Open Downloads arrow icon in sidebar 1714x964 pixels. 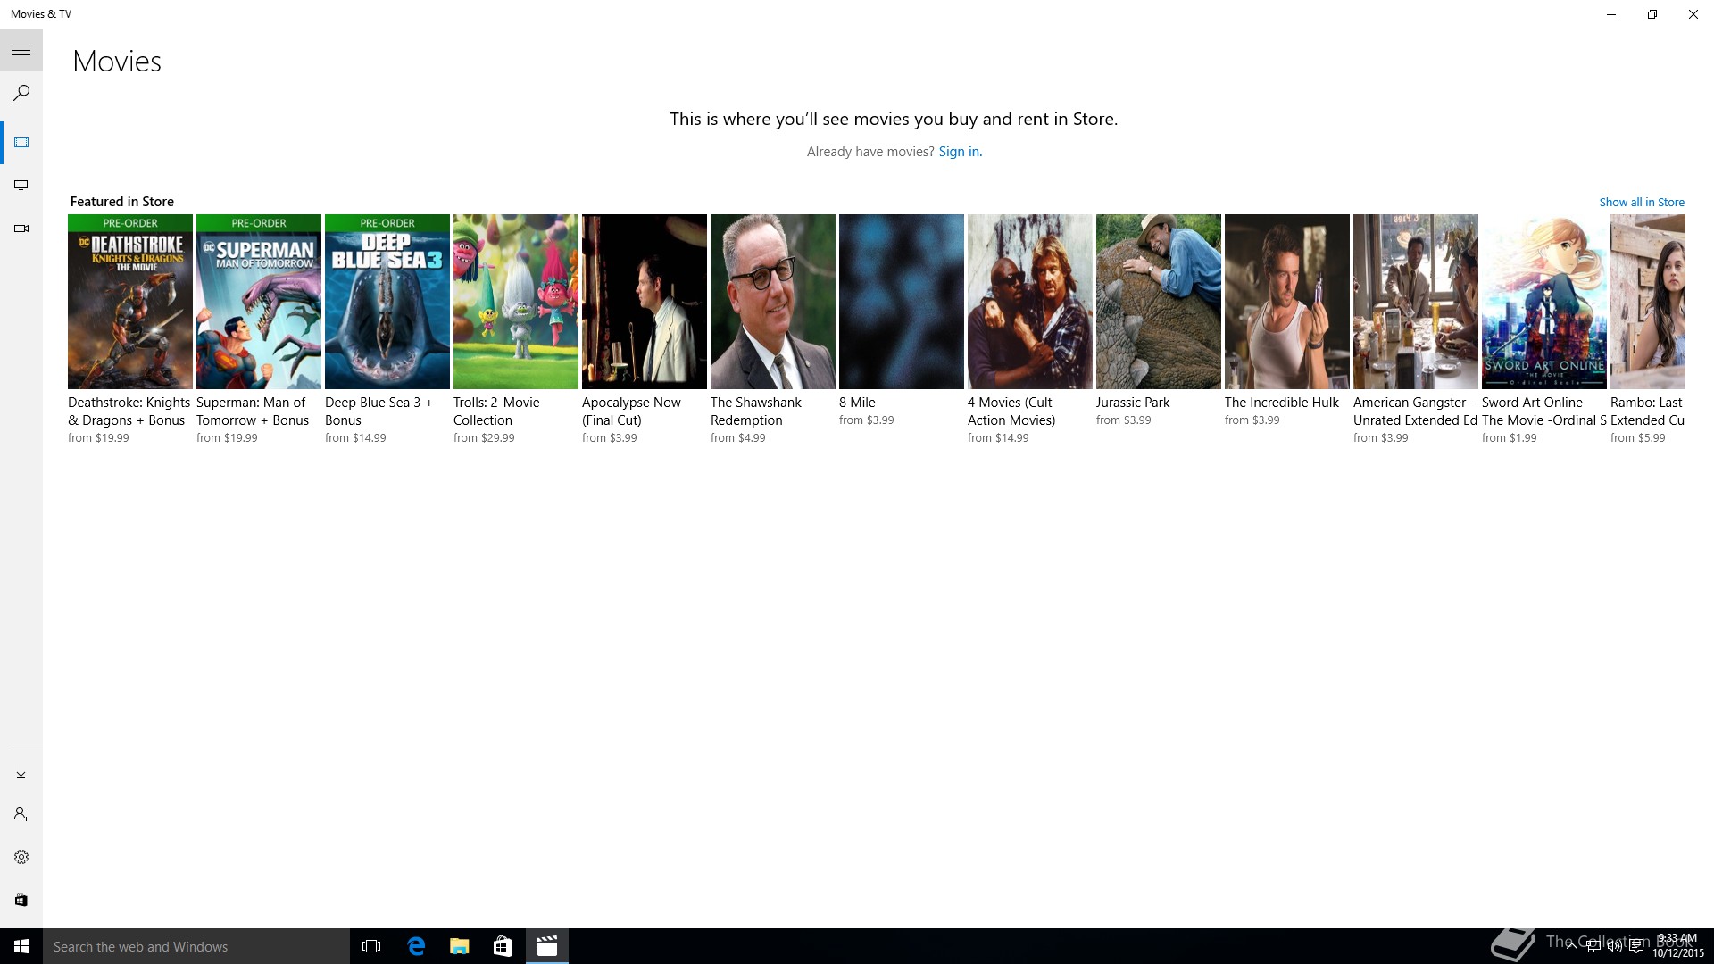21,772
